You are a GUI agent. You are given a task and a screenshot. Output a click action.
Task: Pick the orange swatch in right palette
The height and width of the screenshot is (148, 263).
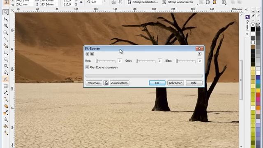coord(258,108)
